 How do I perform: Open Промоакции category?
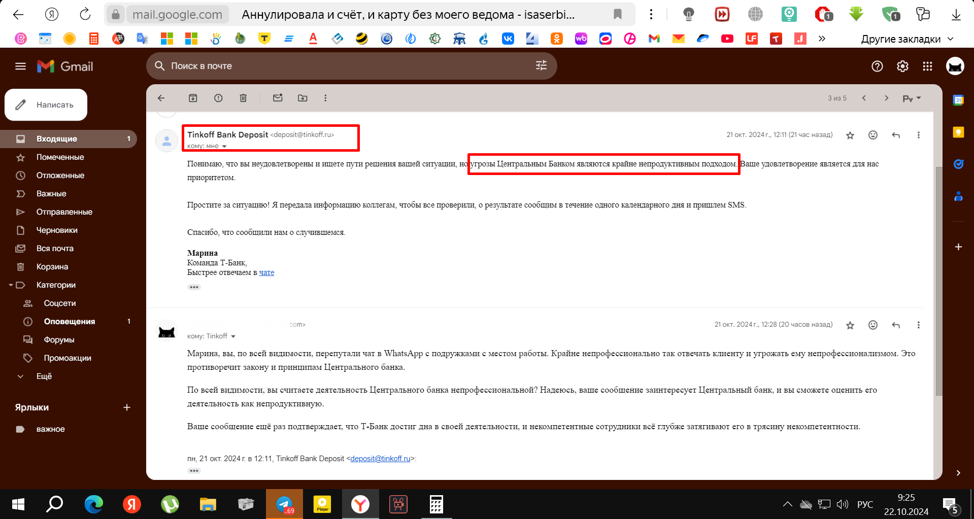(69, 358)
